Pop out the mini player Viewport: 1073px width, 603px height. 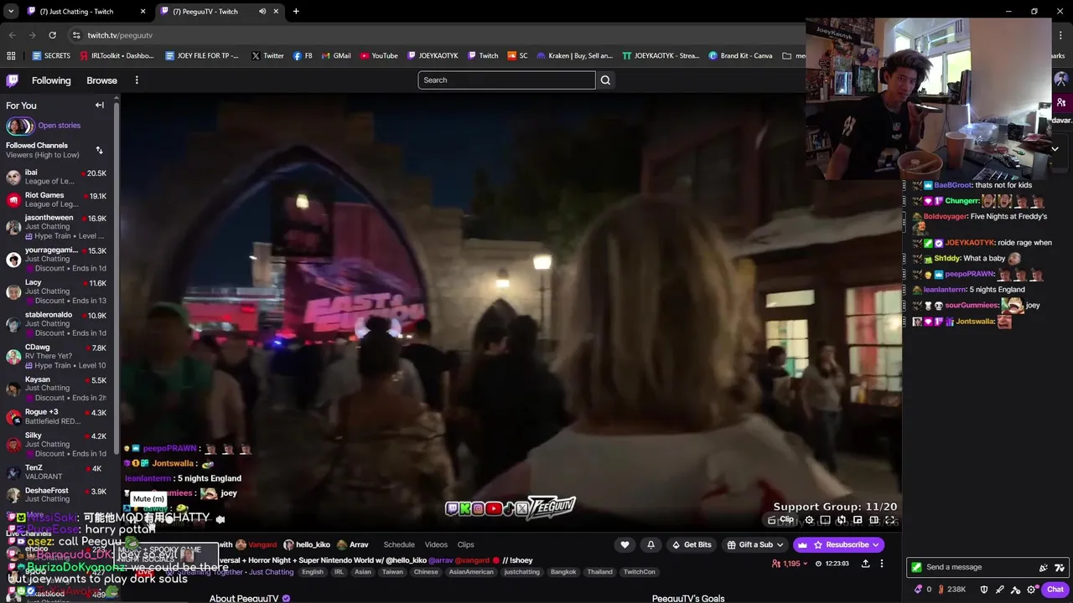click(x=858, y=520)
